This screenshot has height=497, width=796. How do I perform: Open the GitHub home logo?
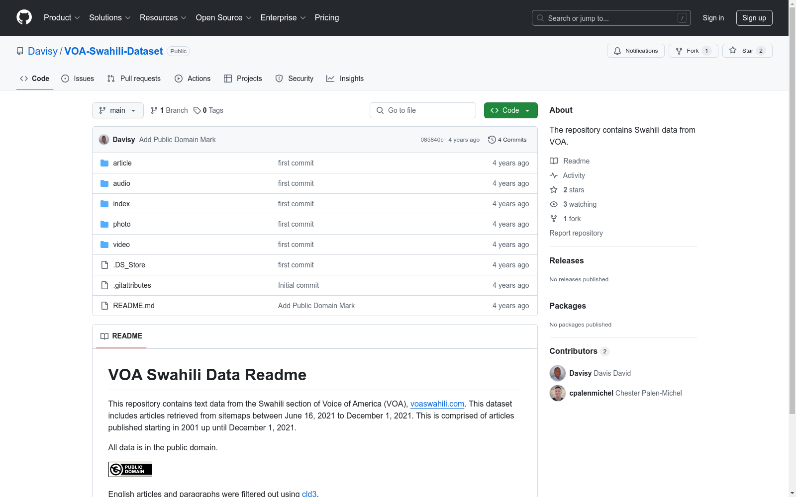pyautogui.click(x=24, y=17)
